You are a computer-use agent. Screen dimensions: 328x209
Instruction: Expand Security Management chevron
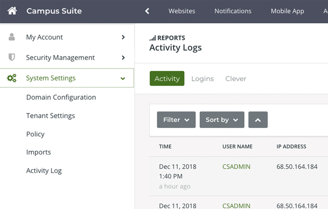123,58
